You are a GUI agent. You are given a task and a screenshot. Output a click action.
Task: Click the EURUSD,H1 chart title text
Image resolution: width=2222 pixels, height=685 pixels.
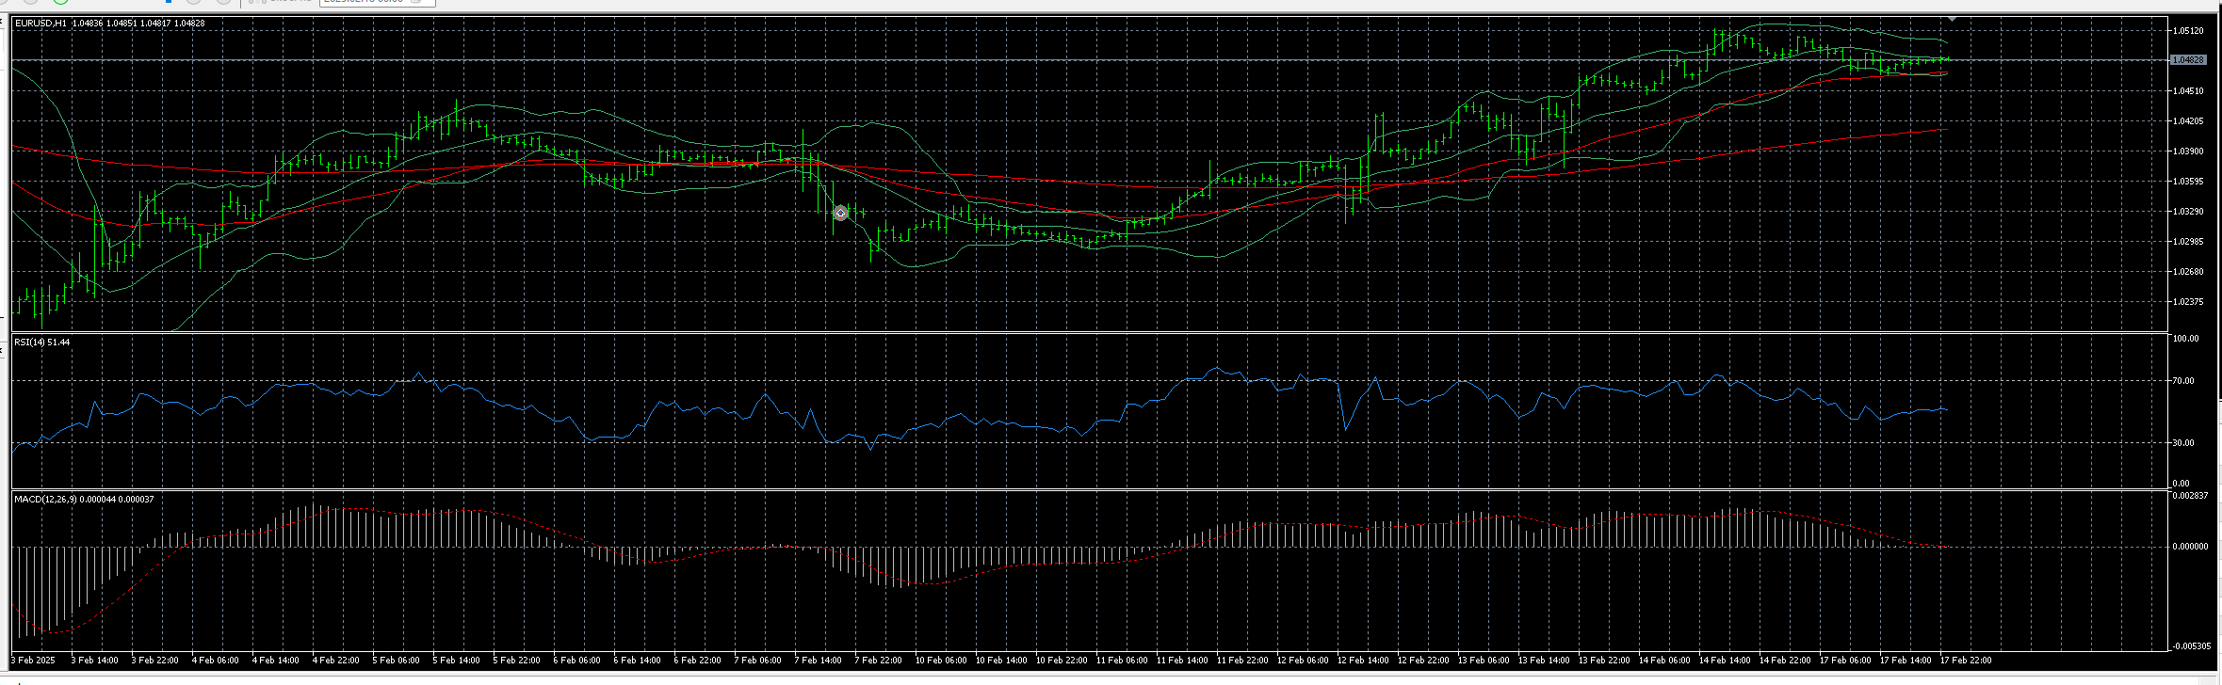41,23
